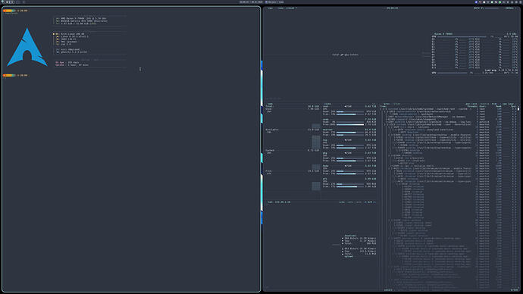Click the Cached memory label
Image resolution: width=523 pixels, height=294 pixels.
tap(270, 150)
